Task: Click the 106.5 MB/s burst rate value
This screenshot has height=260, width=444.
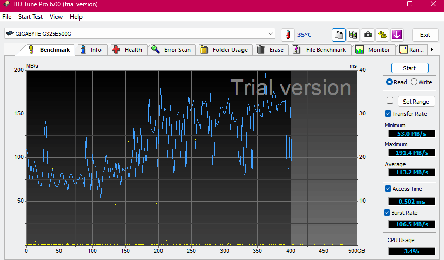Action: pos(411,224)
